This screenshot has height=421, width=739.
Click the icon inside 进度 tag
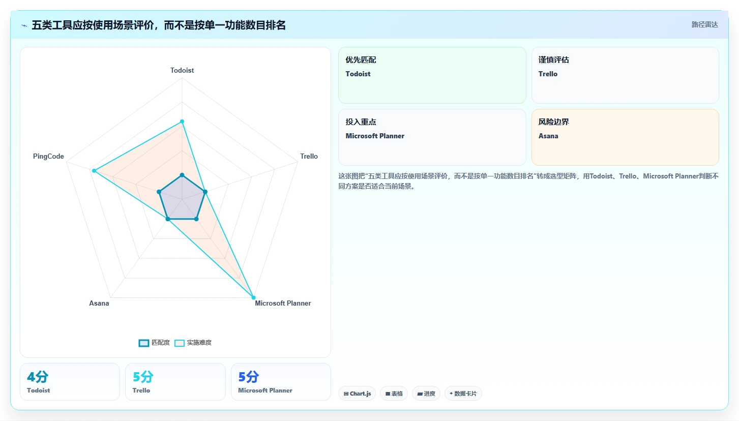420,394
